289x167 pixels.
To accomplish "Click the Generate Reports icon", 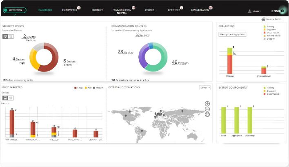I will coord(263,19).
